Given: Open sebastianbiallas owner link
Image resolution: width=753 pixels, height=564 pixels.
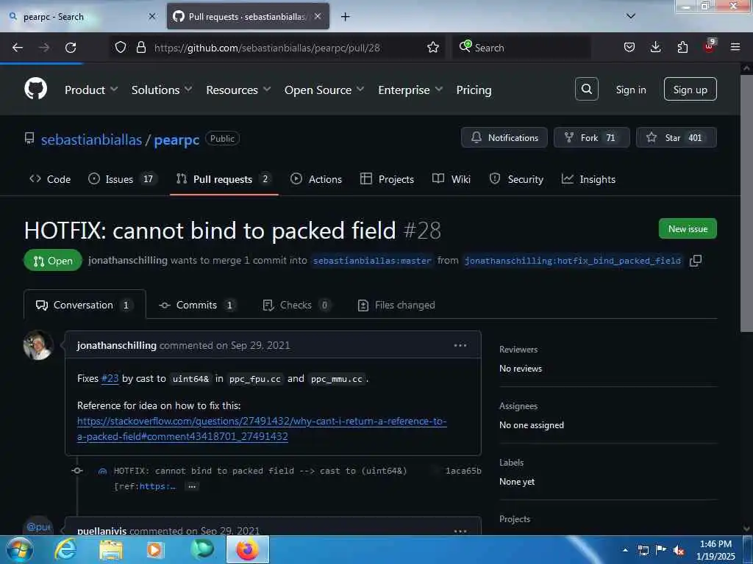Looking at the screenshot, I should click(91, 140).
